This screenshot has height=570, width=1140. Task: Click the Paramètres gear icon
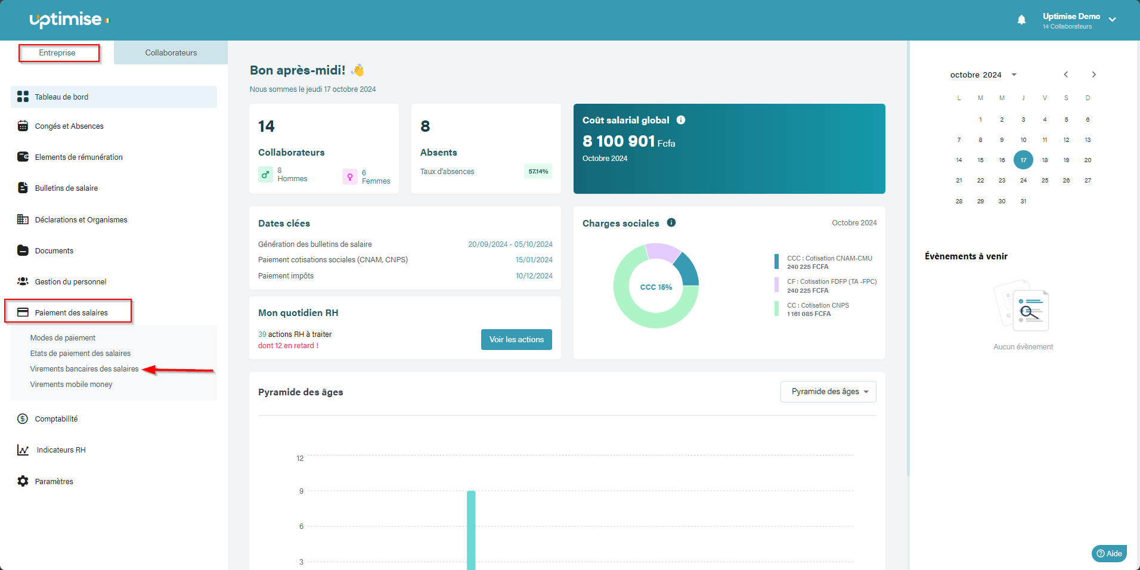click(23, 481)
